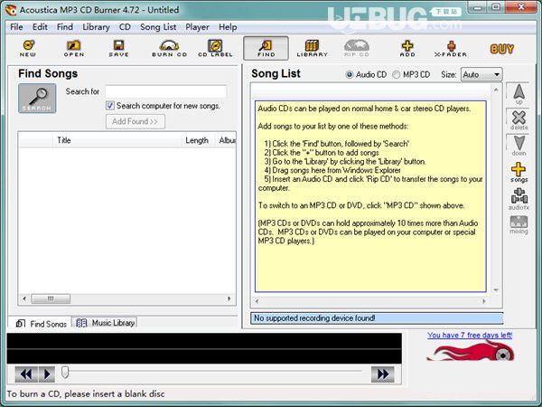The image size is (542, 407).
Task: Toggle Search computer for new songs checkbox
Action: click(x=110, y=106)
